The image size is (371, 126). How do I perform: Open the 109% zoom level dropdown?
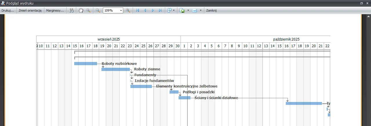[x=121, y=10]
